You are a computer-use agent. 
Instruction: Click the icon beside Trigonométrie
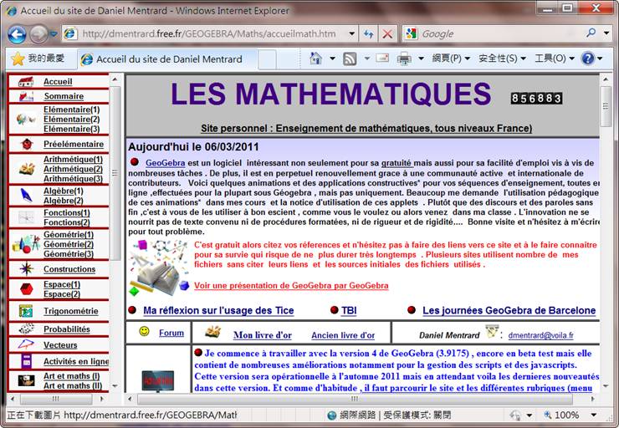coord(26,311)
